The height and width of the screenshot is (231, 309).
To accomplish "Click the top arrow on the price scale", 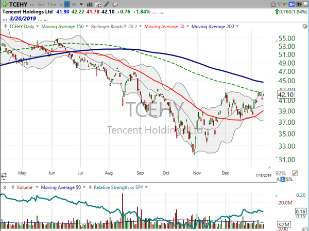I will (x=276, y=41).
